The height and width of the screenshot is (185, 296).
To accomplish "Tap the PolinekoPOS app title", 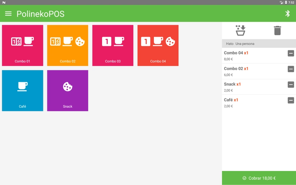I will (40, 14).
